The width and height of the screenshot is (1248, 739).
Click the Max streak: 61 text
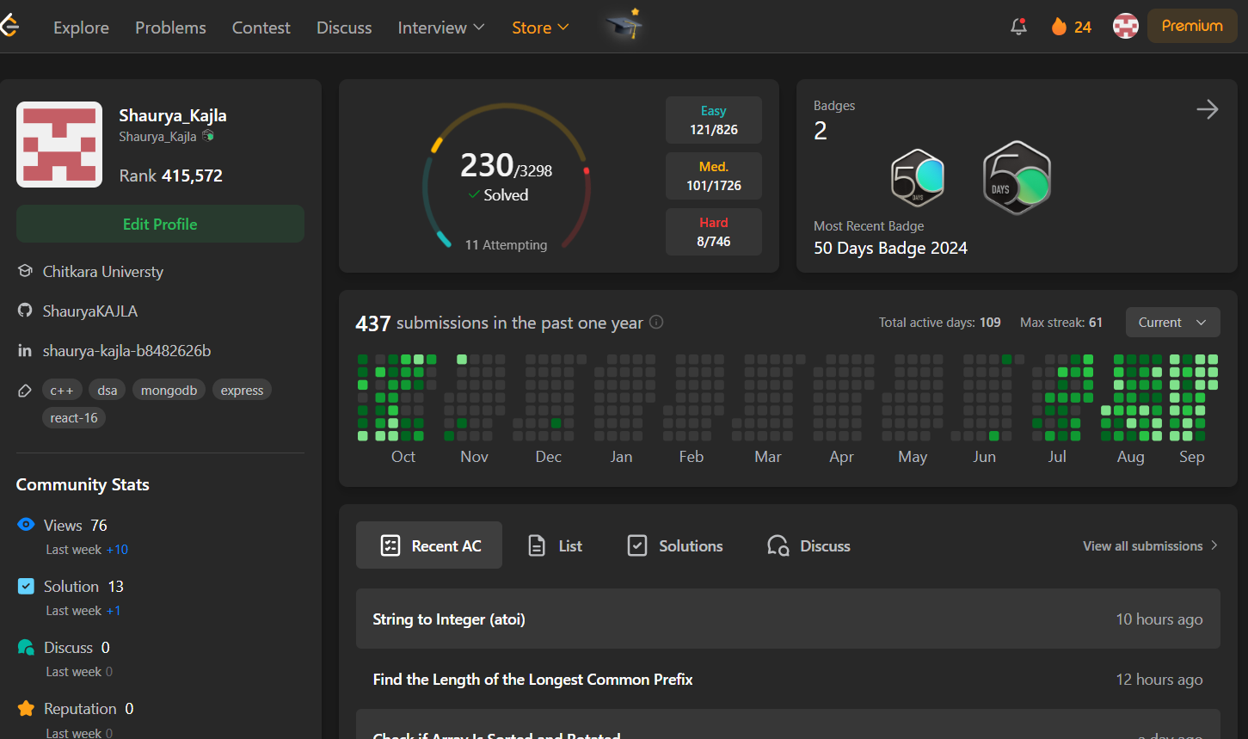(1061, 323)
